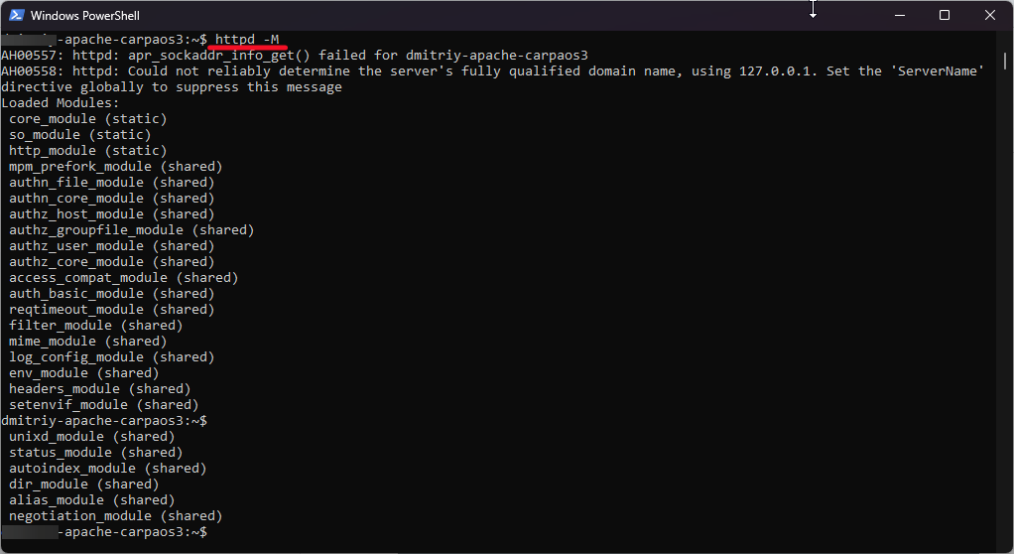Click the authz_groupfile_module (shared) entry
1014x554 pixels.
[131, 230]
